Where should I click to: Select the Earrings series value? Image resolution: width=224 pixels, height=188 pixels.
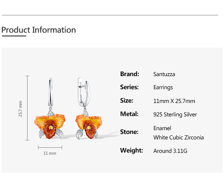tap(163, 88)
